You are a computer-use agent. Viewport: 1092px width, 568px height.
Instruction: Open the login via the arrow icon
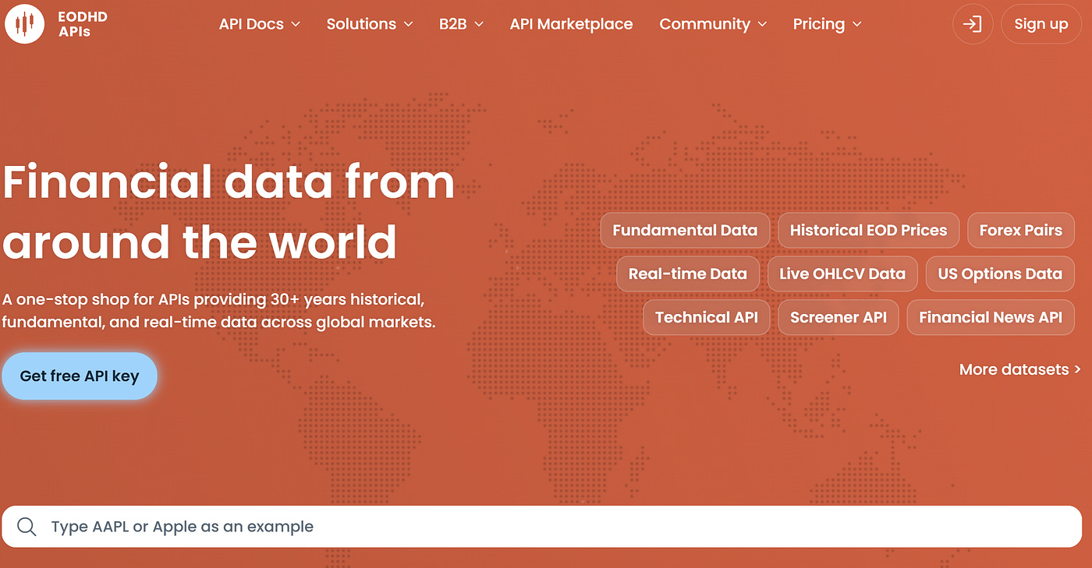[973, 24]
